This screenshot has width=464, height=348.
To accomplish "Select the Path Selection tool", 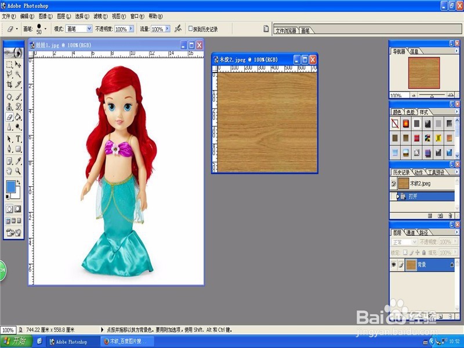I will 9,139.
